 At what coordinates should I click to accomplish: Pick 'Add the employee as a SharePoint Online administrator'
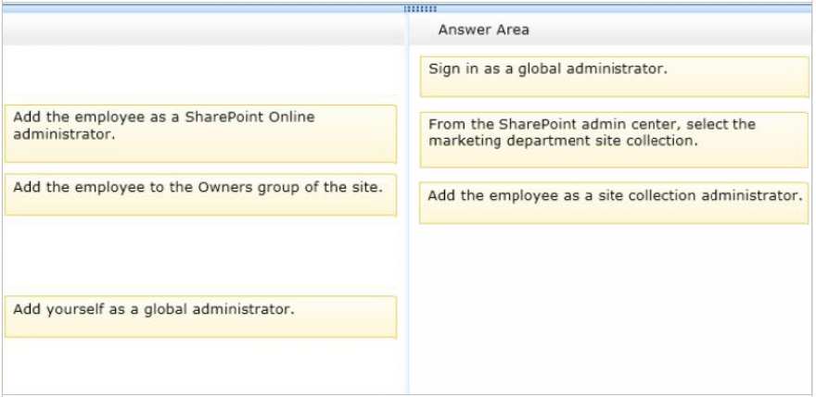(x=201, y=134)
